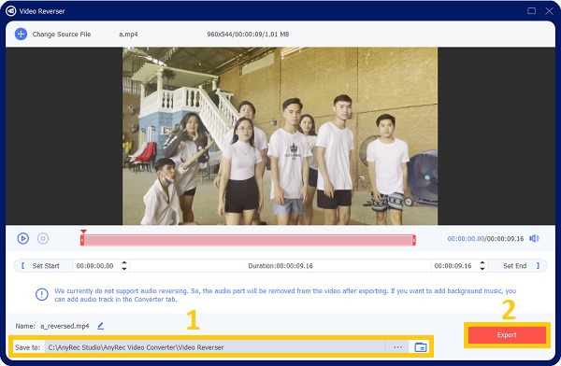Increase the end time with up arrow

coord(482,262)
